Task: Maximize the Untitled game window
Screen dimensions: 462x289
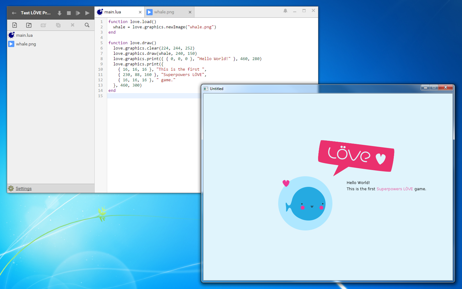Action: (434, 88)
